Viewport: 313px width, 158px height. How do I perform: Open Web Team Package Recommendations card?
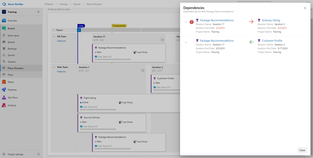129,142
